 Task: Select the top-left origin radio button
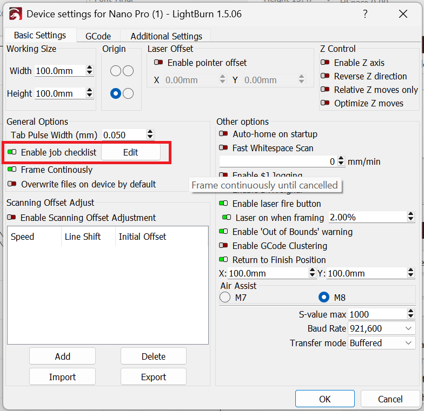(115, 71)
